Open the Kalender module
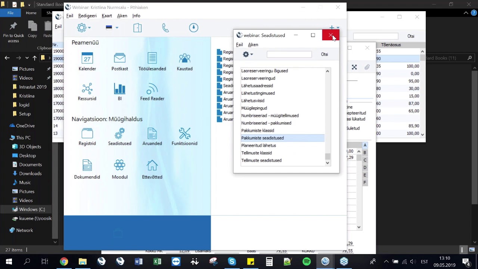The width and height of the screenshot is (478, 269). [87, 62]
